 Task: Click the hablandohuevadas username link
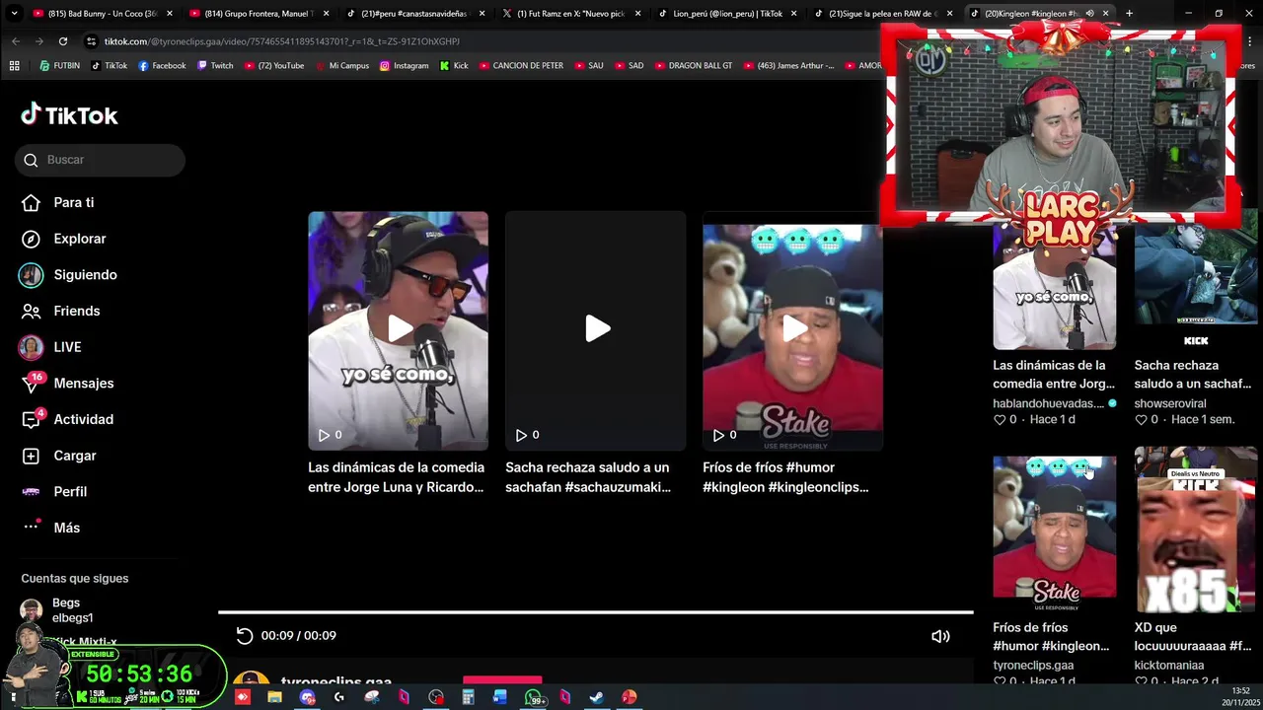[x=1048, y=403]
